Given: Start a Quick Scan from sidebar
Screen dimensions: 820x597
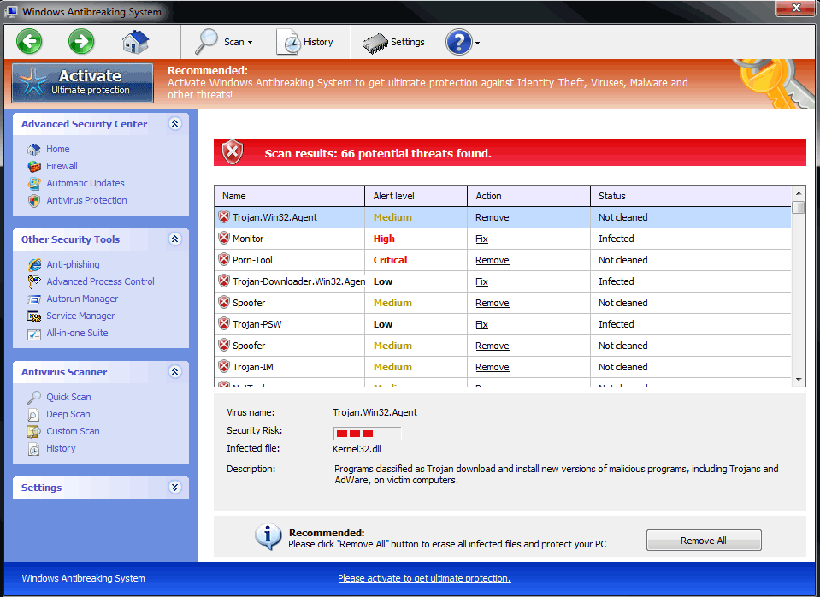Looking at the screenshot, I should (x=68, y=397).
